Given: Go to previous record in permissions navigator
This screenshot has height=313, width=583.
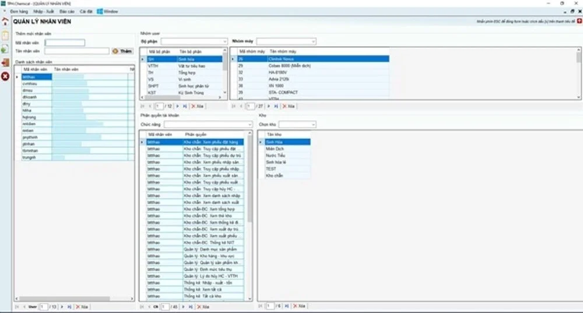Looking at the screenshot, I should pyautogui.click(x=149, y=307).
